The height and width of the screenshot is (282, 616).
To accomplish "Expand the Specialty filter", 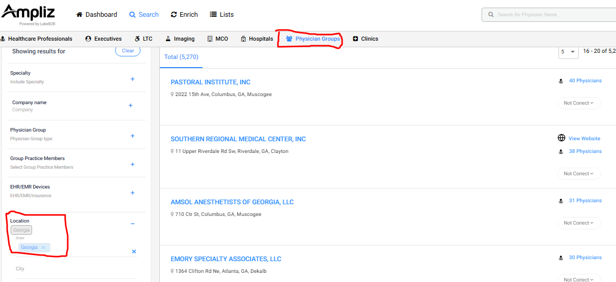I will pyautogui.click(x=132, y=79).
